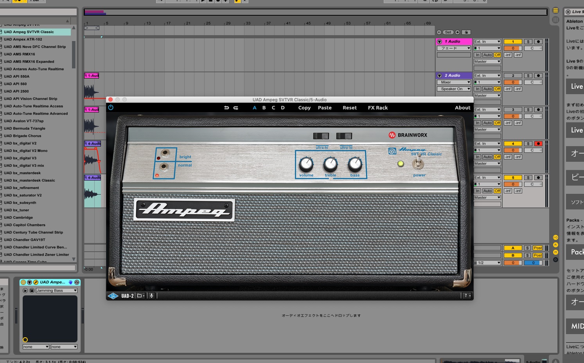Click the microphone icon in UAD toolbar
The height and width of the screenshot is (363, 584).
(x=151, y=296)
